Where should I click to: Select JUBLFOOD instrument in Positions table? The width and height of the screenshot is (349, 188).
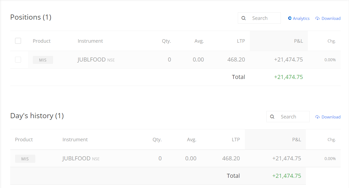92,60
